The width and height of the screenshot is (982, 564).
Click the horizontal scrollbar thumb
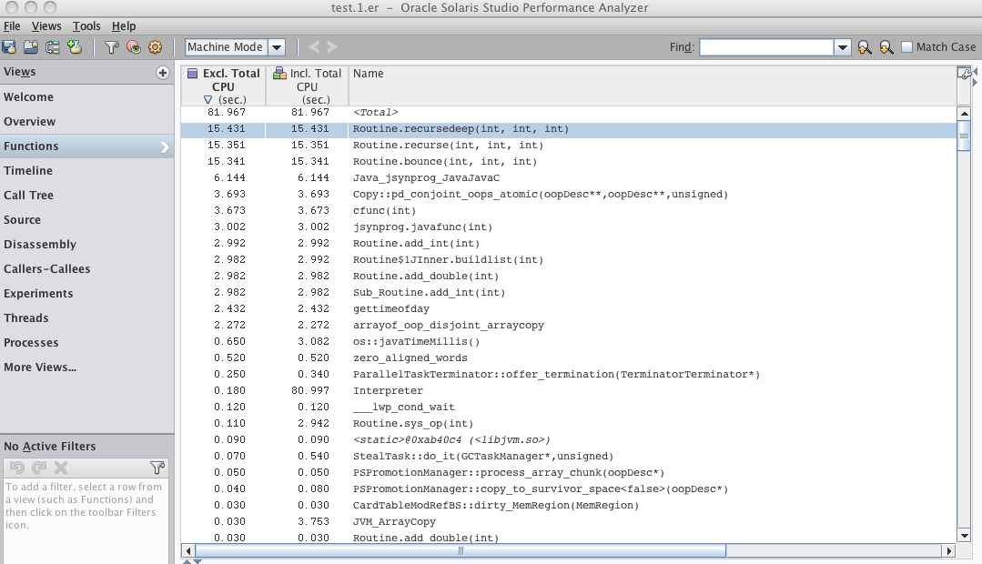[x=461, y=551]
